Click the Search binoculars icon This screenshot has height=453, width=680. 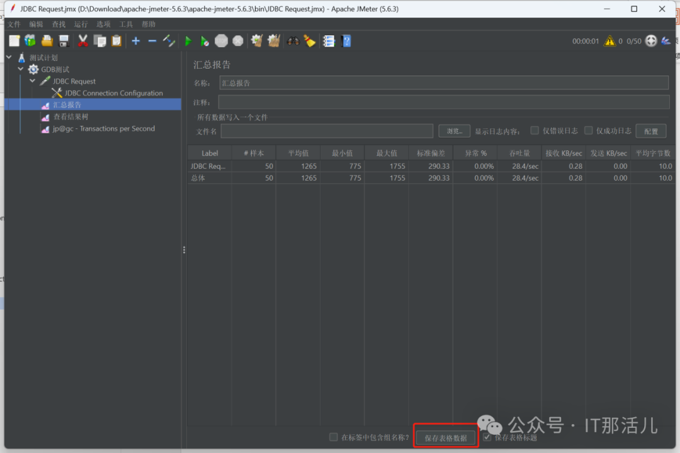pos(293,41)
